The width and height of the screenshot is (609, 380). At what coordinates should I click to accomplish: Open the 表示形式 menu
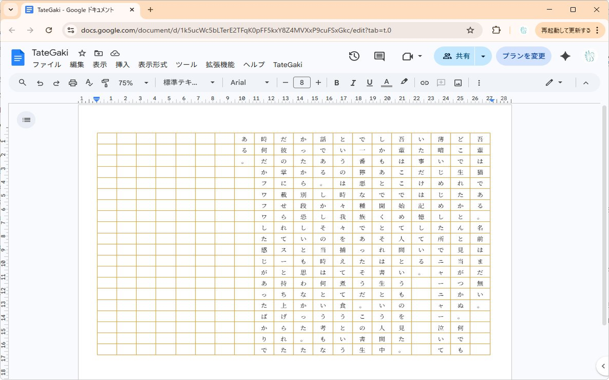click(x=153, y=65)
